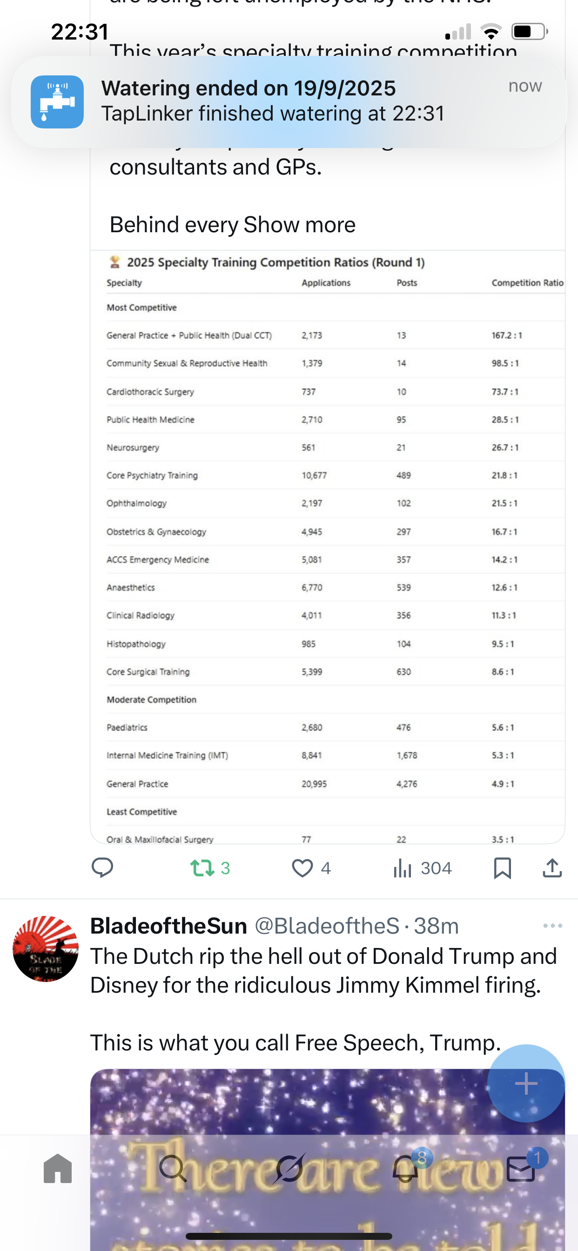The height and width of the screenshot is (1251, 578).
Task: Open the Grok tab icon
Action: pyautogui.click(x=289, y=1169)
